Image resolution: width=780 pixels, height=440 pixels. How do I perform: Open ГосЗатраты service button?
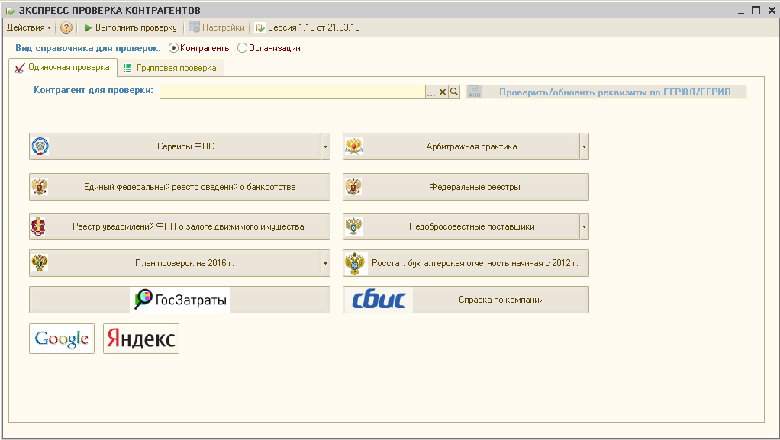[x=179, y=300]
